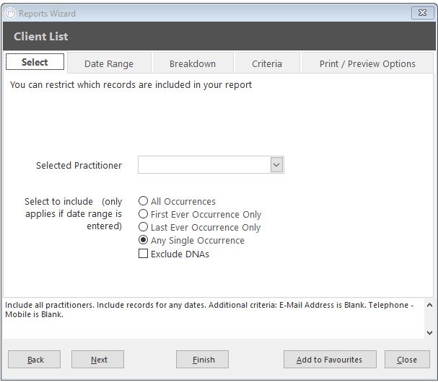Screen dimensions: 438x382
Task: Click the Finish button
Action: point(202,360)
